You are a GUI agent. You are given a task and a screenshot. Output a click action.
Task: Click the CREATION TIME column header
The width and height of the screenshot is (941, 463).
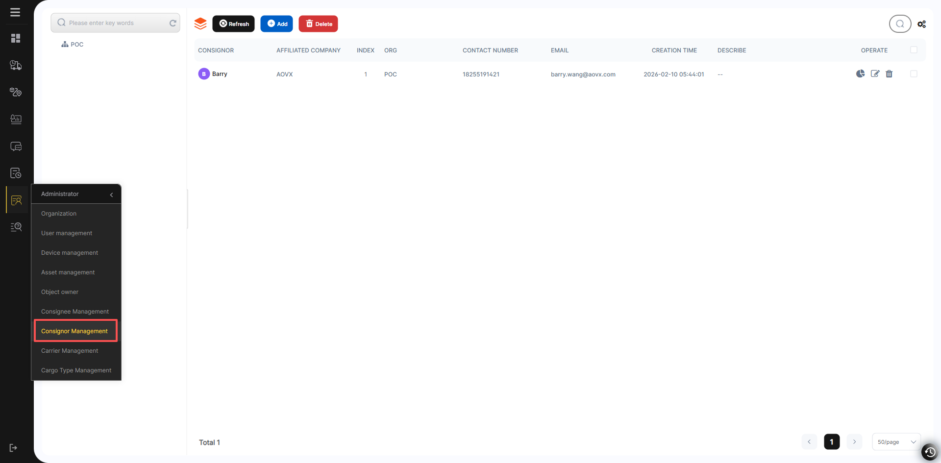(674, 50)
